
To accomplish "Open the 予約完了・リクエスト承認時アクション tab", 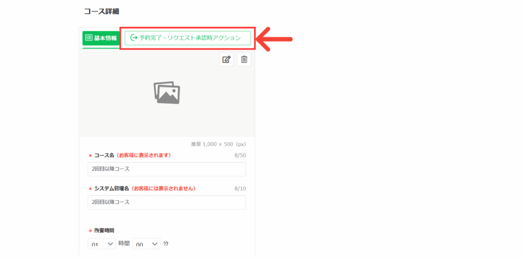I will click(187, 38).
